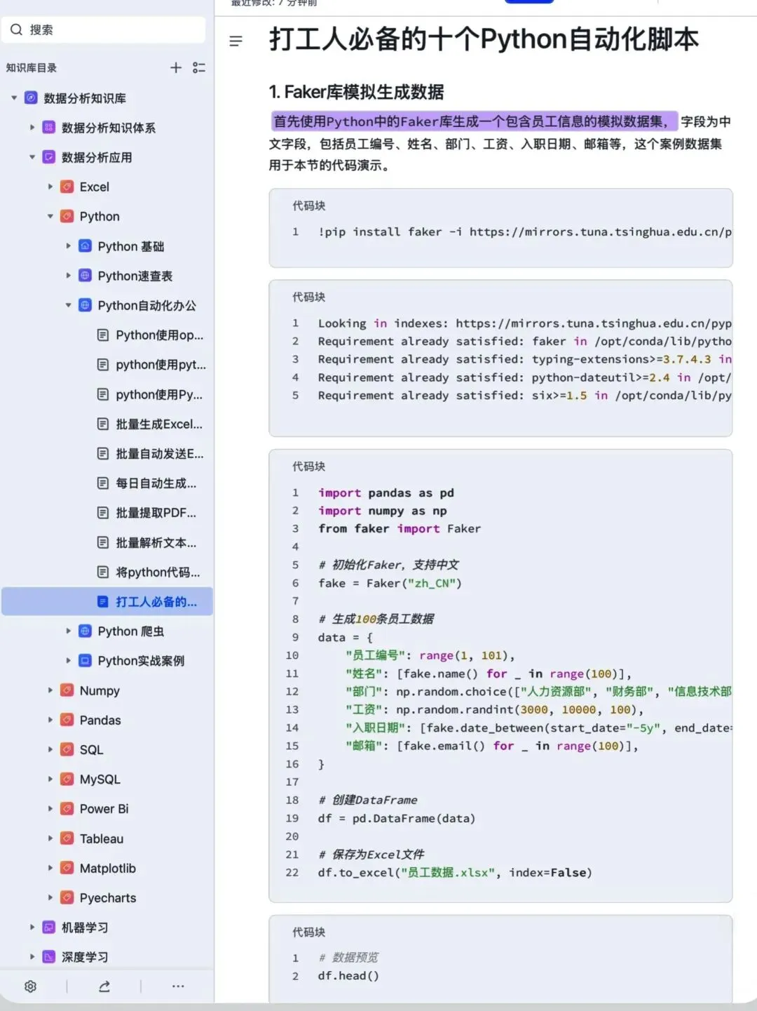
Task: Click the Python 基础 blue icon
Action: coord(85,246)
